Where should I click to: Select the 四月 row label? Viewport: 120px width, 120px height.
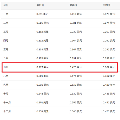pos(6,41)
